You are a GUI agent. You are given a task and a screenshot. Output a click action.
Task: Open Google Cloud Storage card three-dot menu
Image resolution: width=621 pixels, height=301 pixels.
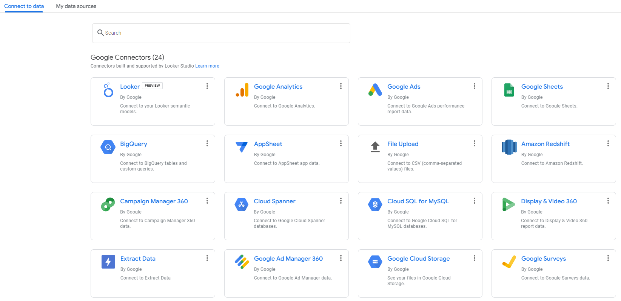click(x=475, y=258)
